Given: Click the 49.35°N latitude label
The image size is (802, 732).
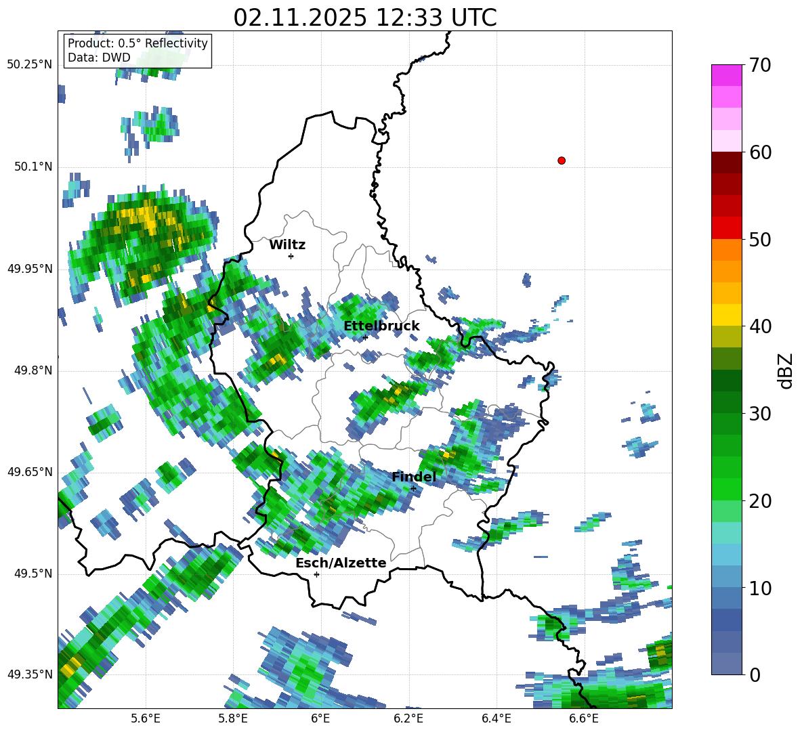Looking at the screenshot, I should 30,674.
